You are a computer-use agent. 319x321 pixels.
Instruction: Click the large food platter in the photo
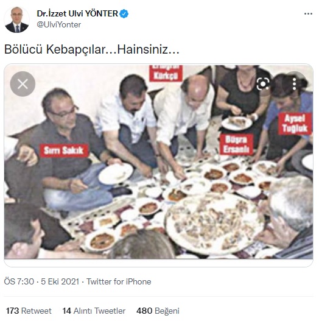214,224
